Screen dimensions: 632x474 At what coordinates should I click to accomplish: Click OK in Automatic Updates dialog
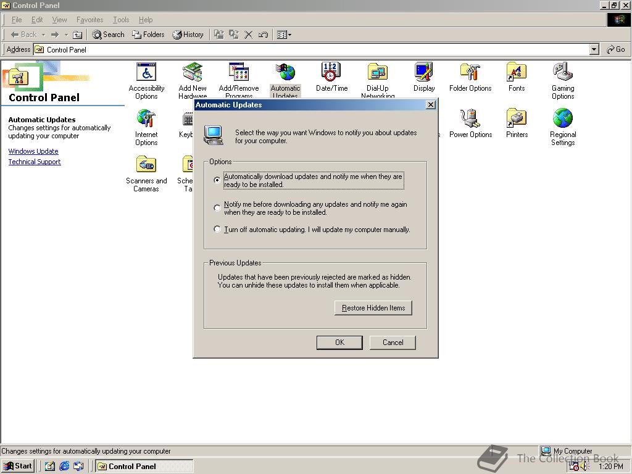[x=340, y=342]
